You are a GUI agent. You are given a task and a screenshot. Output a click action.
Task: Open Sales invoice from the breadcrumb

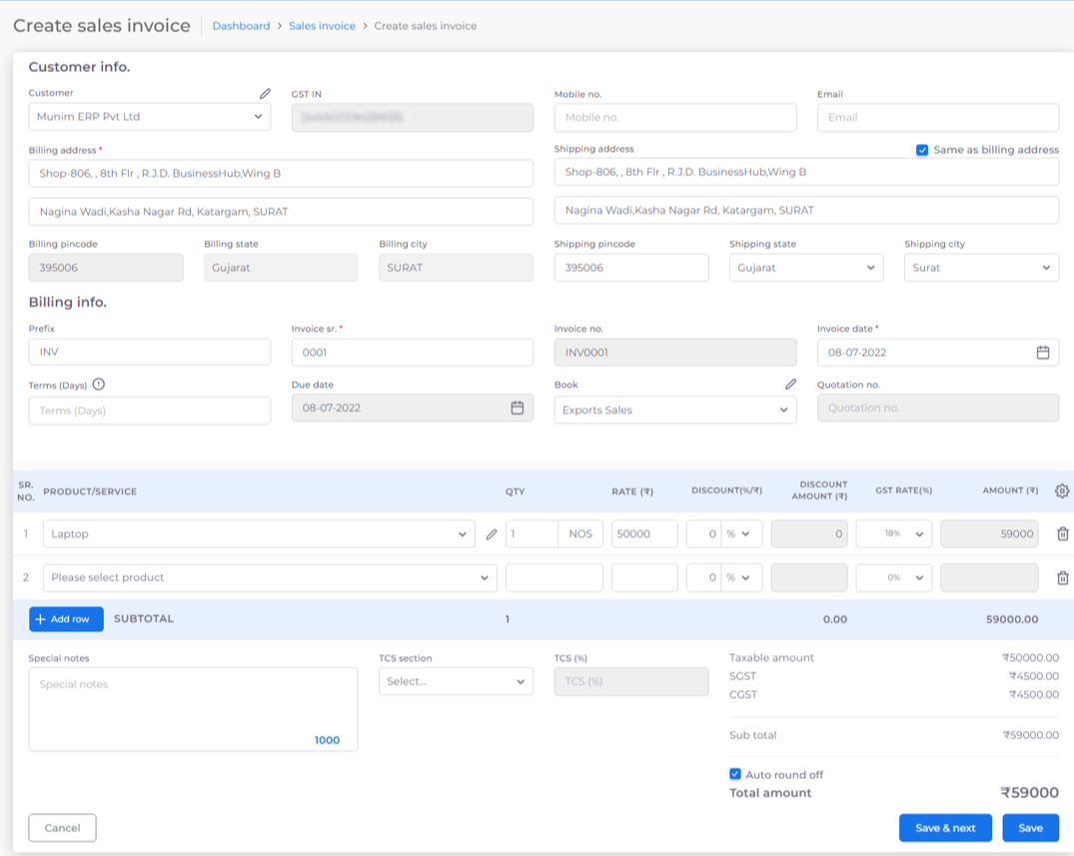pos(323,25)
